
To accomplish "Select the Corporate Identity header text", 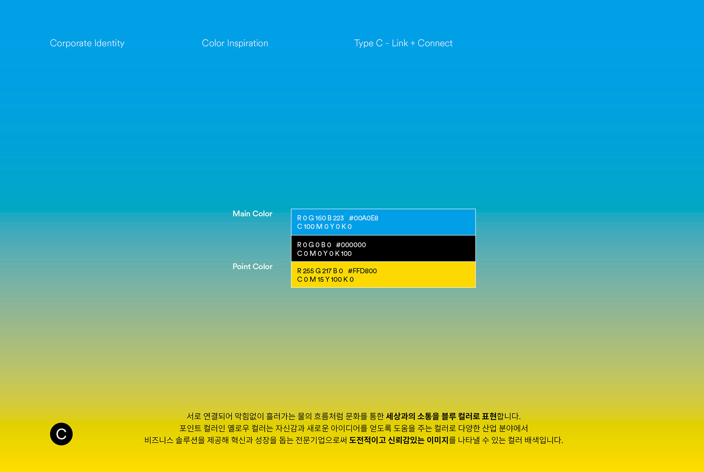I will (x=87, y=43).
